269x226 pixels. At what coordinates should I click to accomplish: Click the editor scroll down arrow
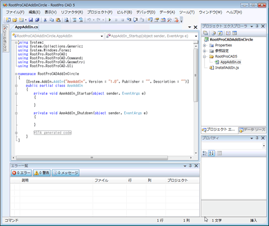coord(195,153)
